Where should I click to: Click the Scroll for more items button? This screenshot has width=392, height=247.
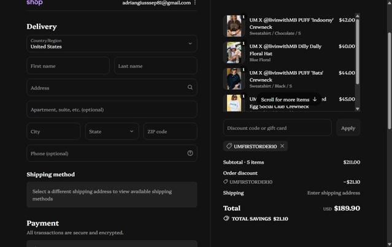point(289,99)
